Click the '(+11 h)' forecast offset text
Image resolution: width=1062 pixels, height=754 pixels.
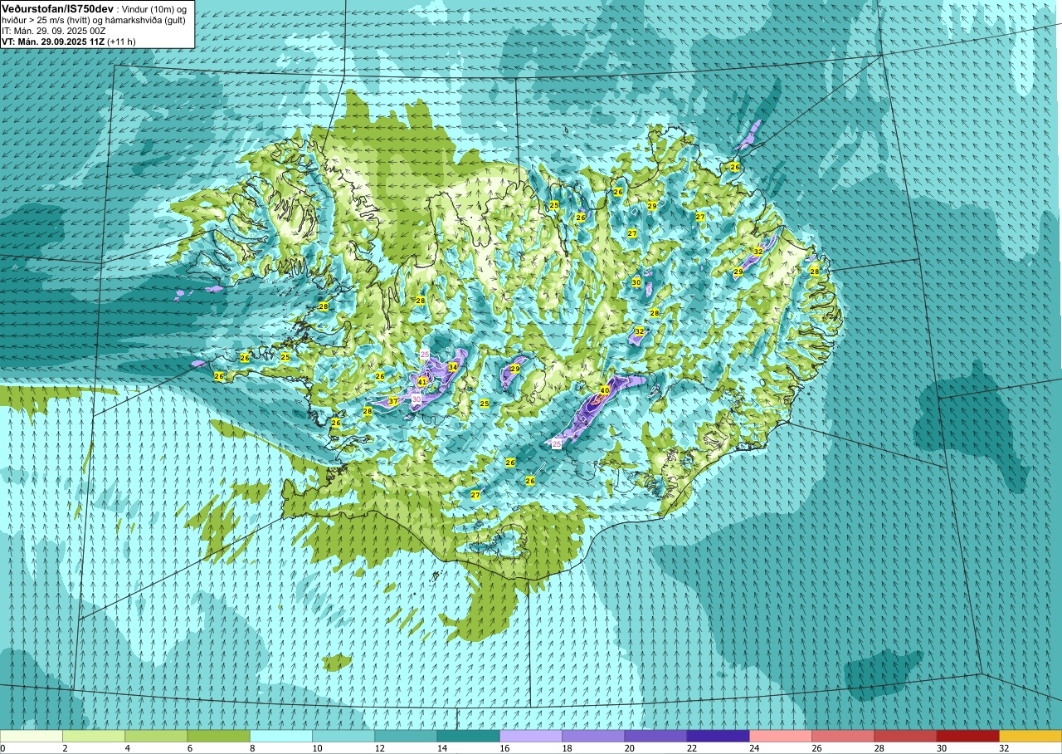pyautogui.click(x=121, y=41)
